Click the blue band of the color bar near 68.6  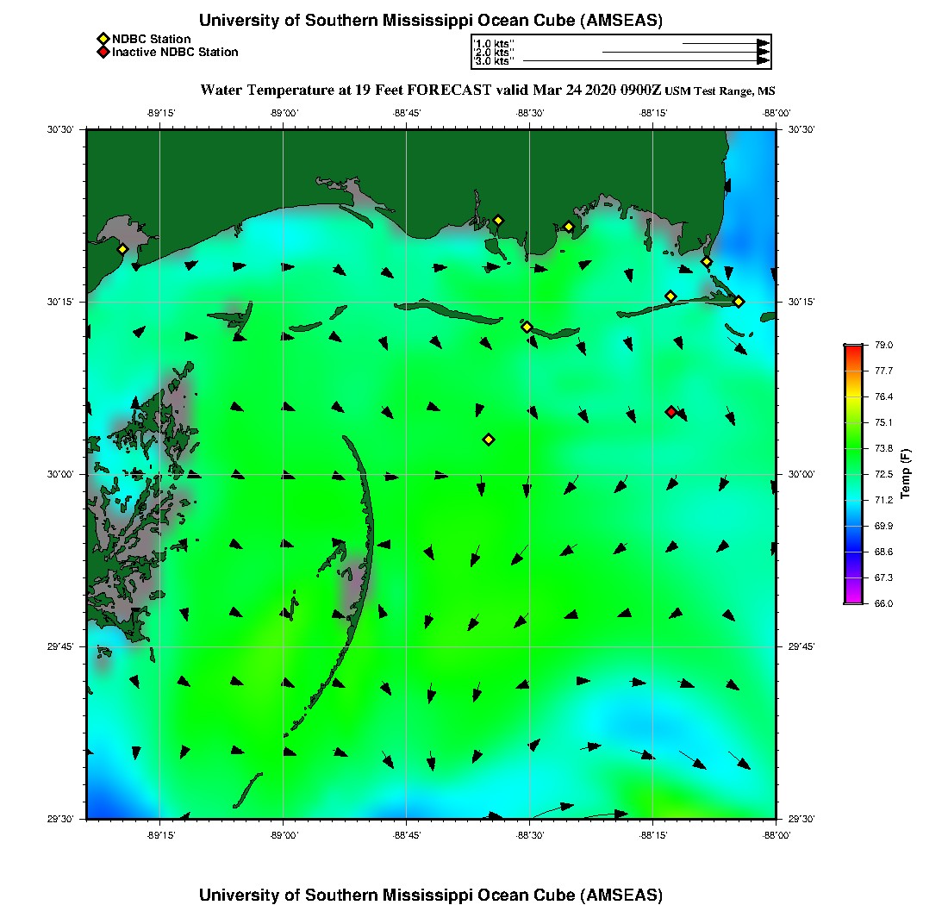tap(853, 552)
